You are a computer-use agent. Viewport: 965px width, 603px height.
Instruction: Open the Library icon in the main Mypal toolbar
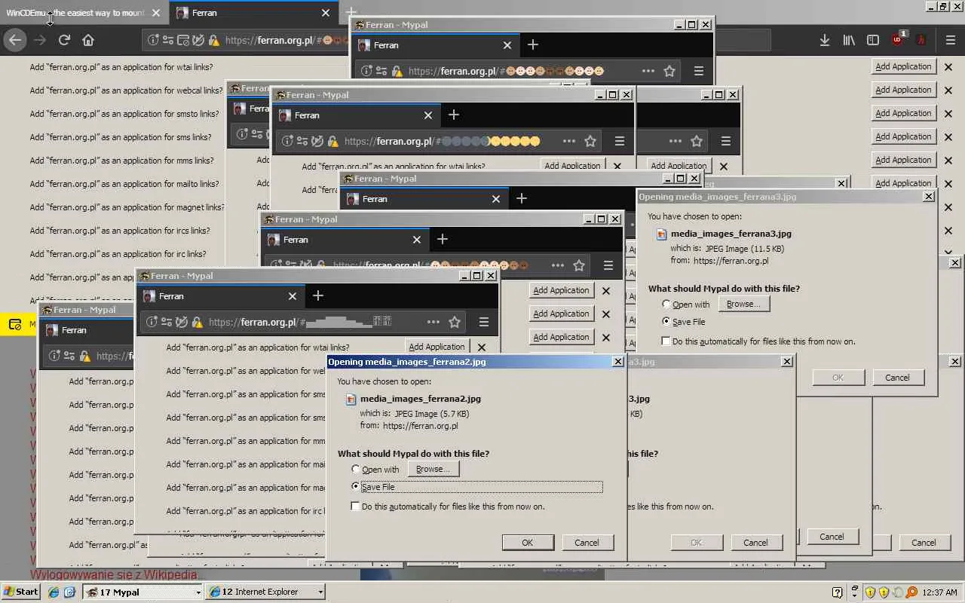click(x=849, y=40)
